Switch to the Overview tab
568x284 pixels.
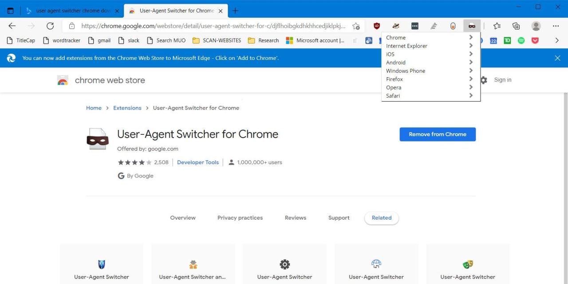click(183, 218)
